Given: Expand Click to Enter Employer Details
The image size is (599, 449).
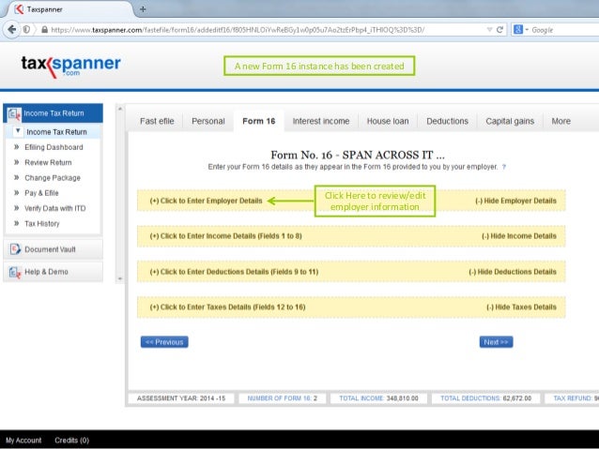Looking at the screenshot, I should click(206, 201).
